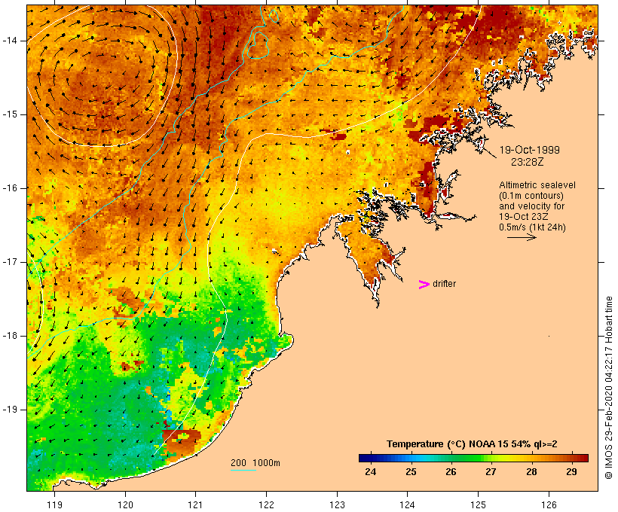
Task: Click the colorbar value 24
Action: point(371,472)
